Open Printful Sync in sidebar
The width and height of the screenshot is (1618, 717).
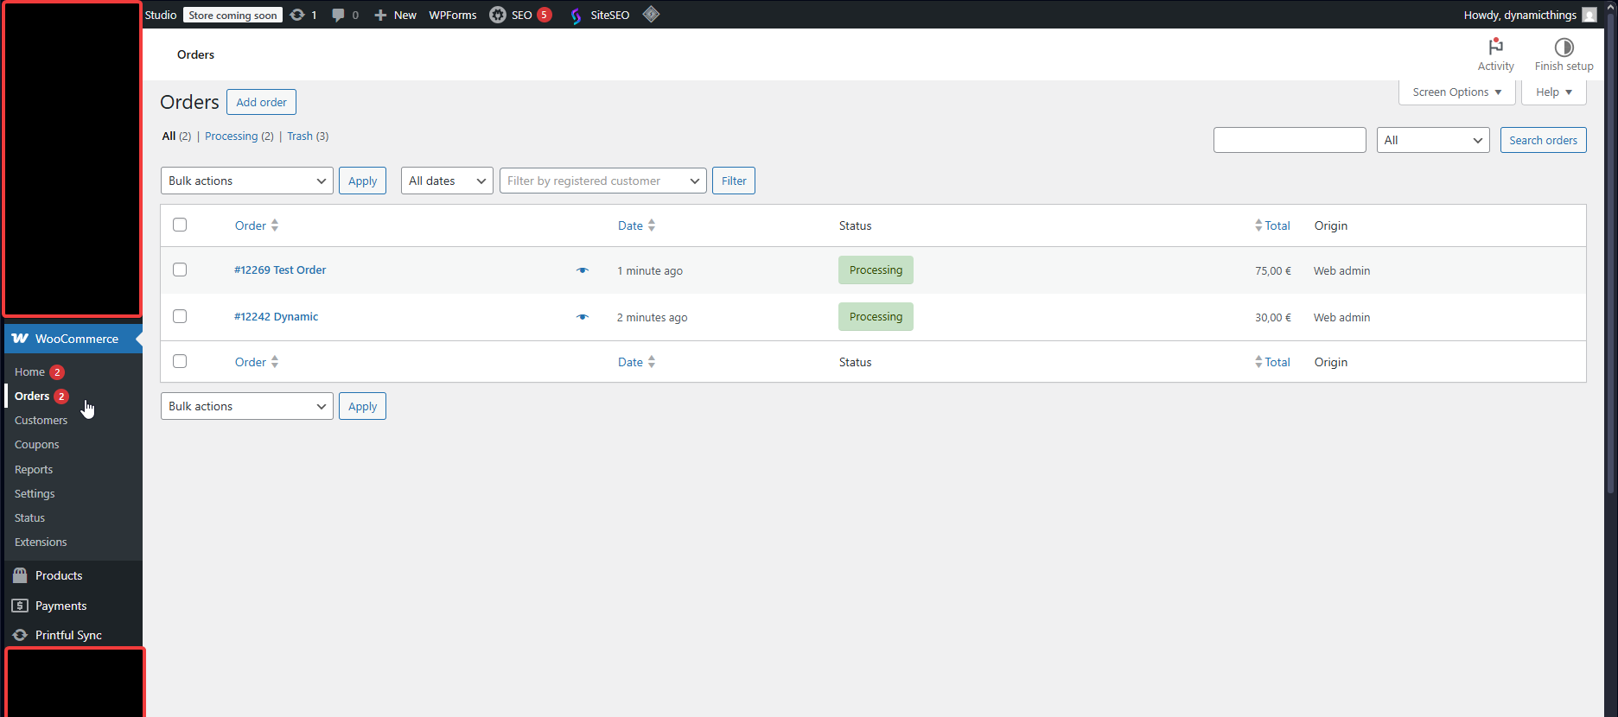[x=68, y=635]
